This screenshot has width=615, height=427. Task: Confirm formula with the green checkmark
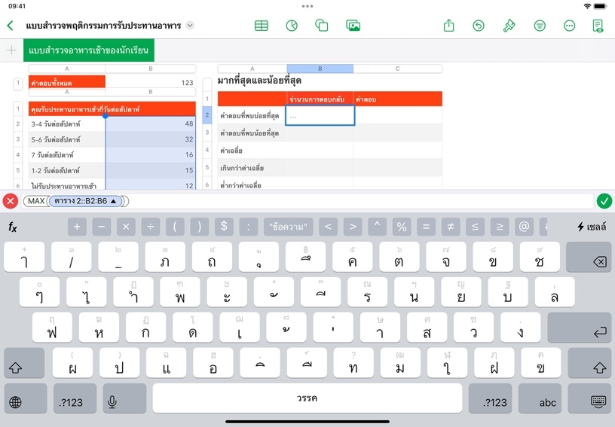(604, 201)
